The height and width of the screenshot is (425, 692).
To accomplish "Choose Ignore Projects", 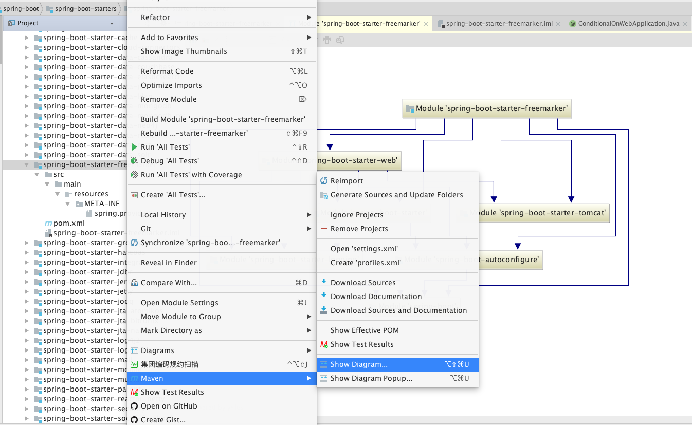I will (398, 215).
